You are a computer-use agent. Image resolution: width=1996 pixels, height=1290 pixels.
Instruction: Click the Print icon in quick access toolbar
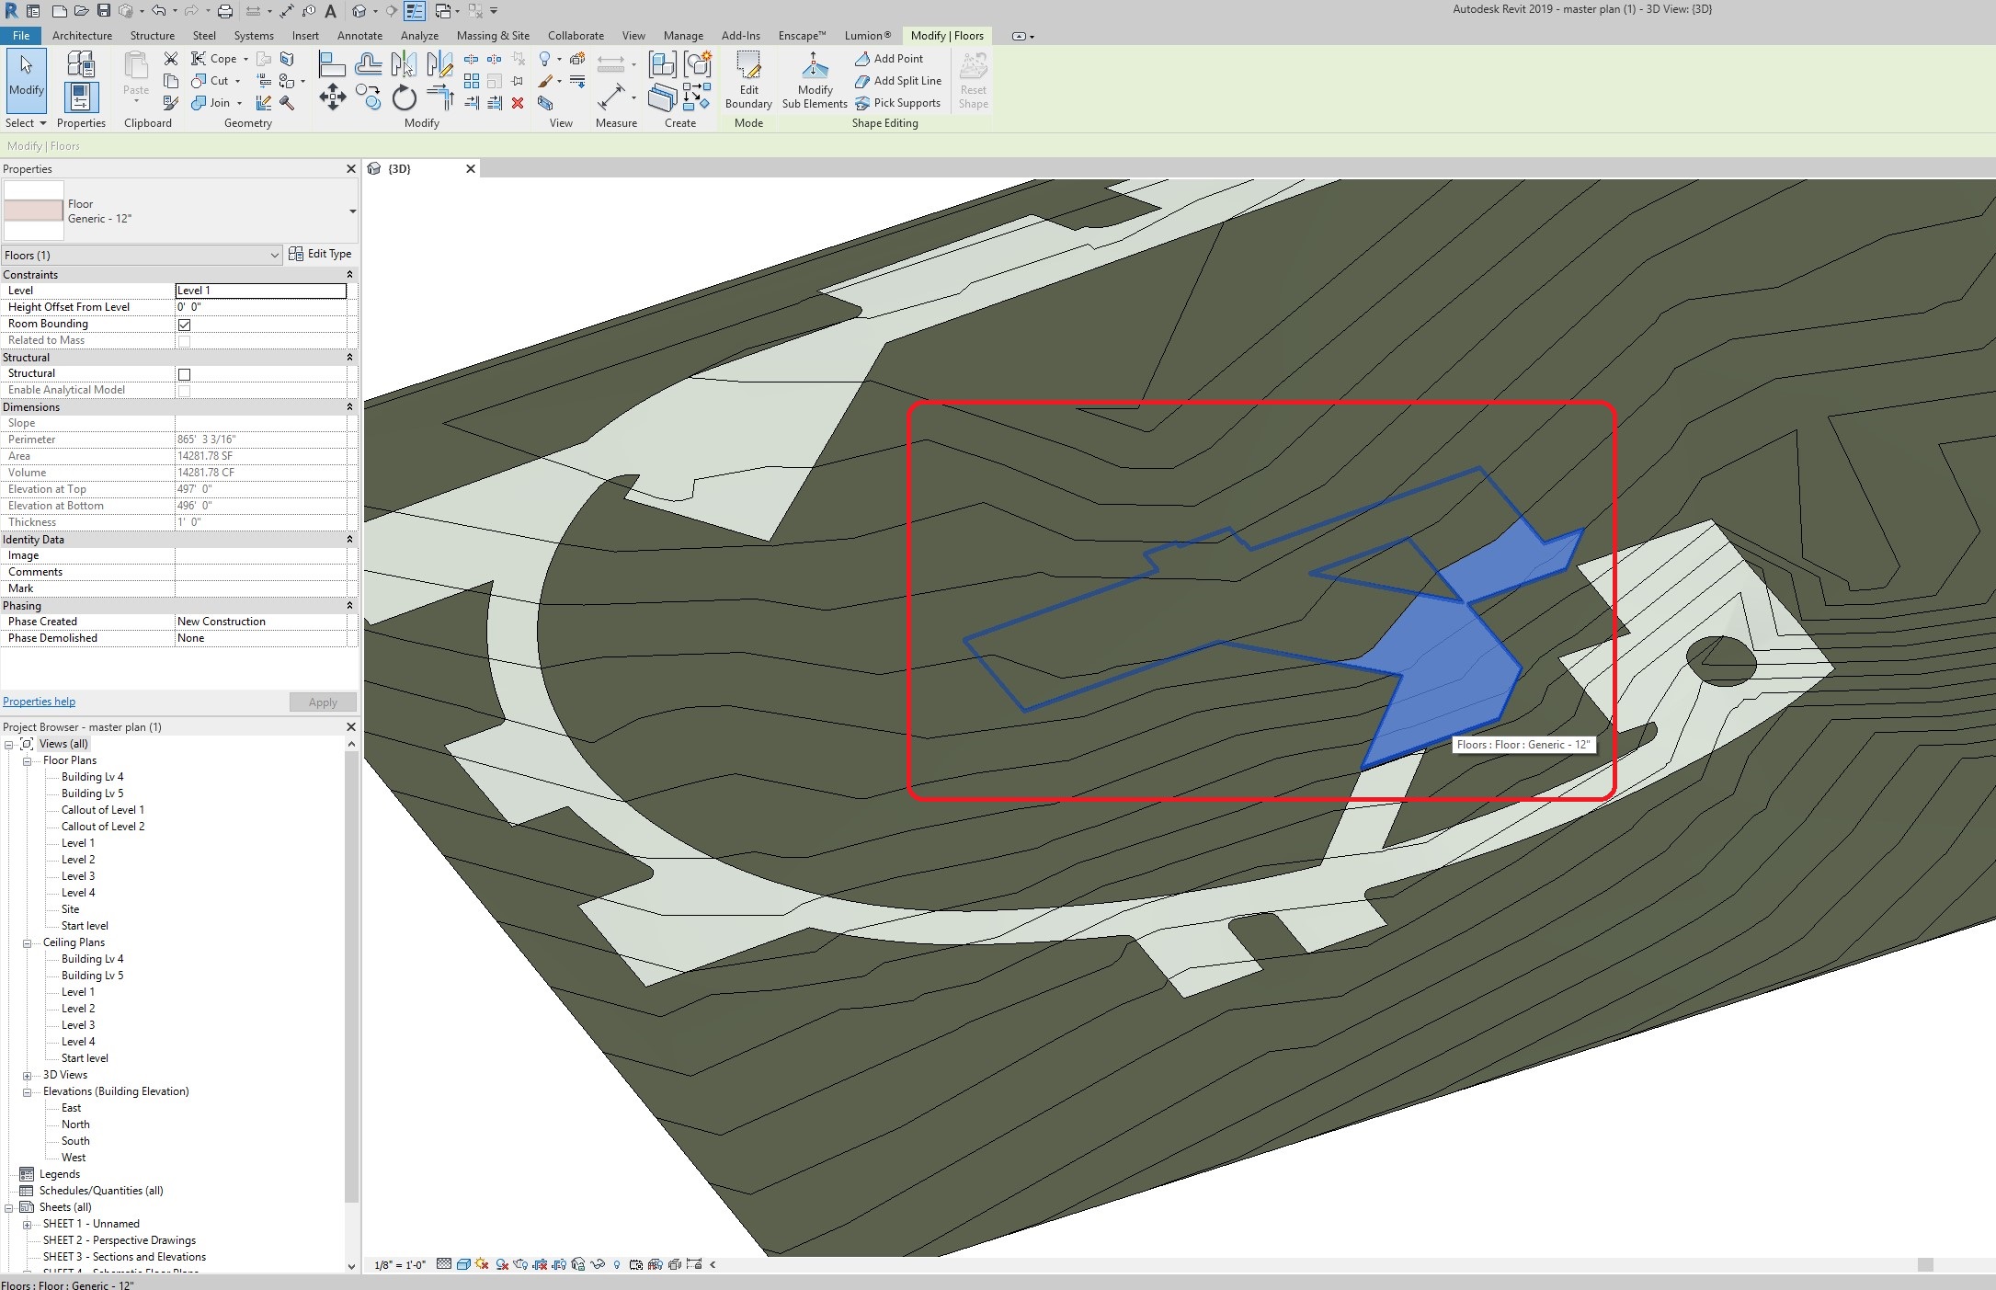pyautogui.click(x=224, y=11)
